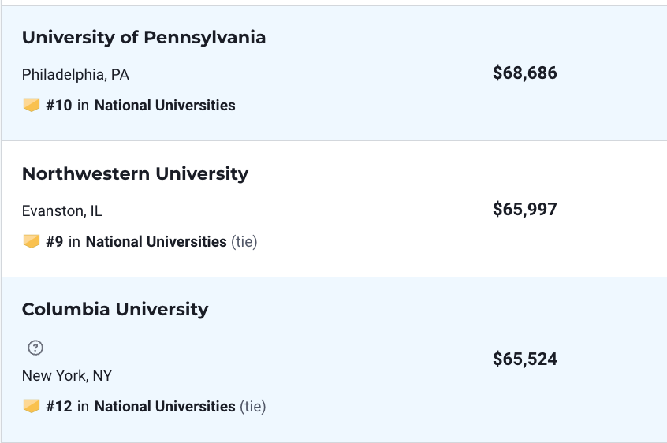Click the #12 rank number
Screen dimensions: 667x443
pos(59,407)
